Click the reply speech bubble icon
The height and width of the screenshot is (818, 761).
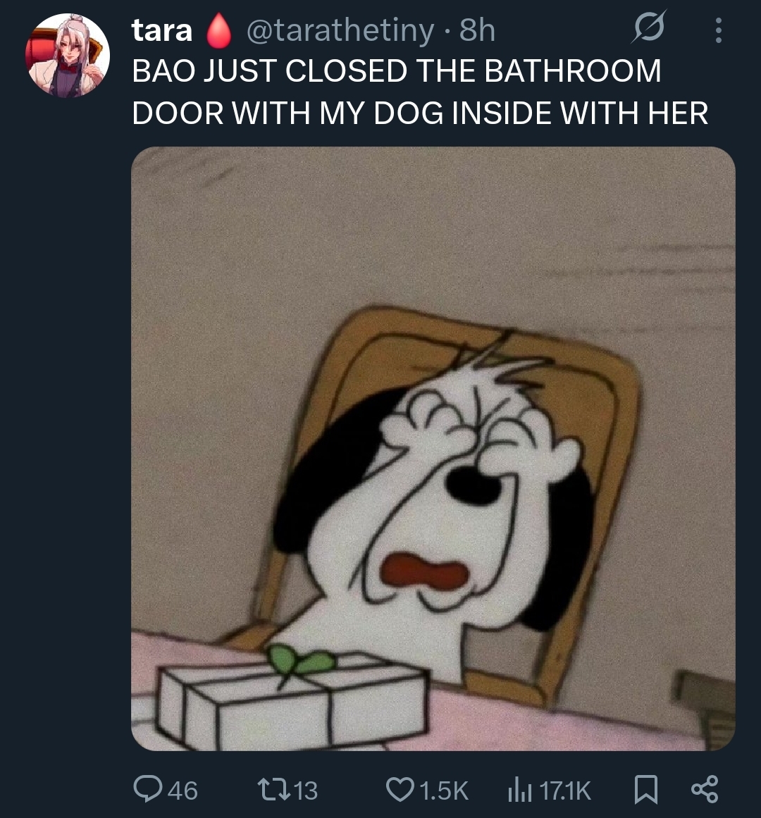coord(147,788)
